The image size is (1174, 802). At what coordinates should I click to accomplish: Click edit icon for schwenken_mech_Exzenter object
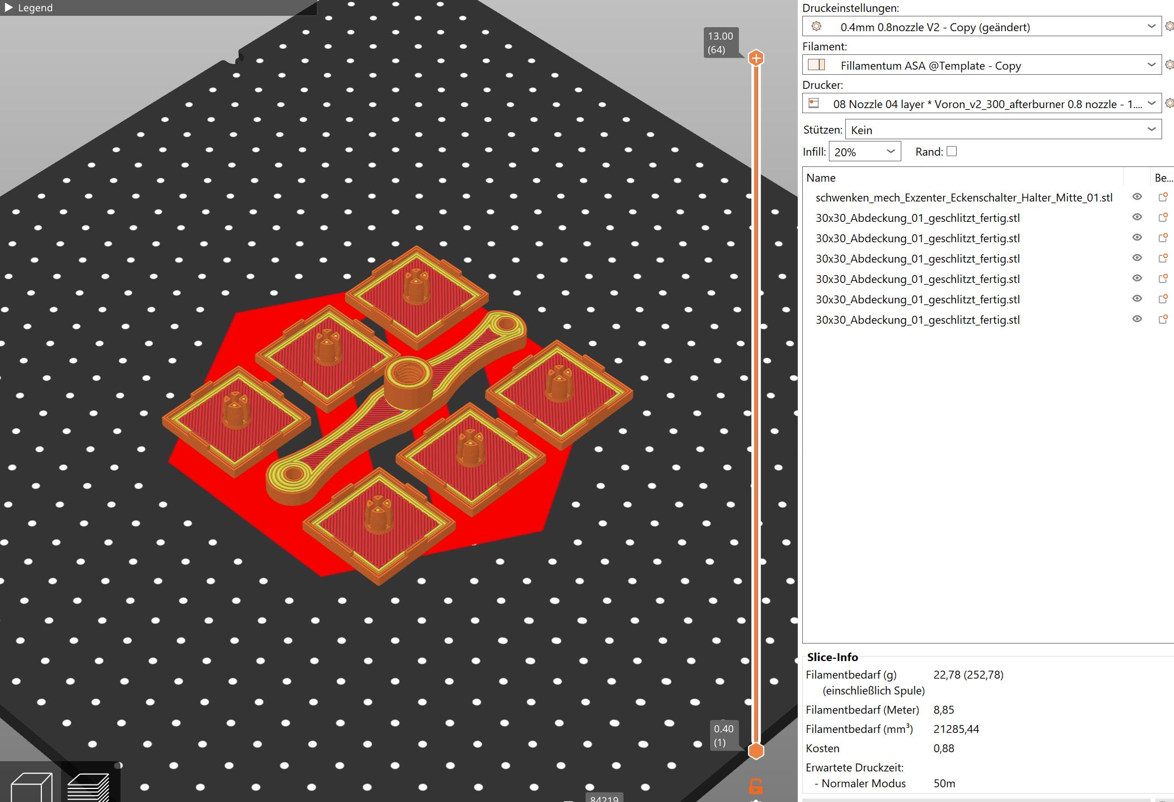[x=1163, y=197]
